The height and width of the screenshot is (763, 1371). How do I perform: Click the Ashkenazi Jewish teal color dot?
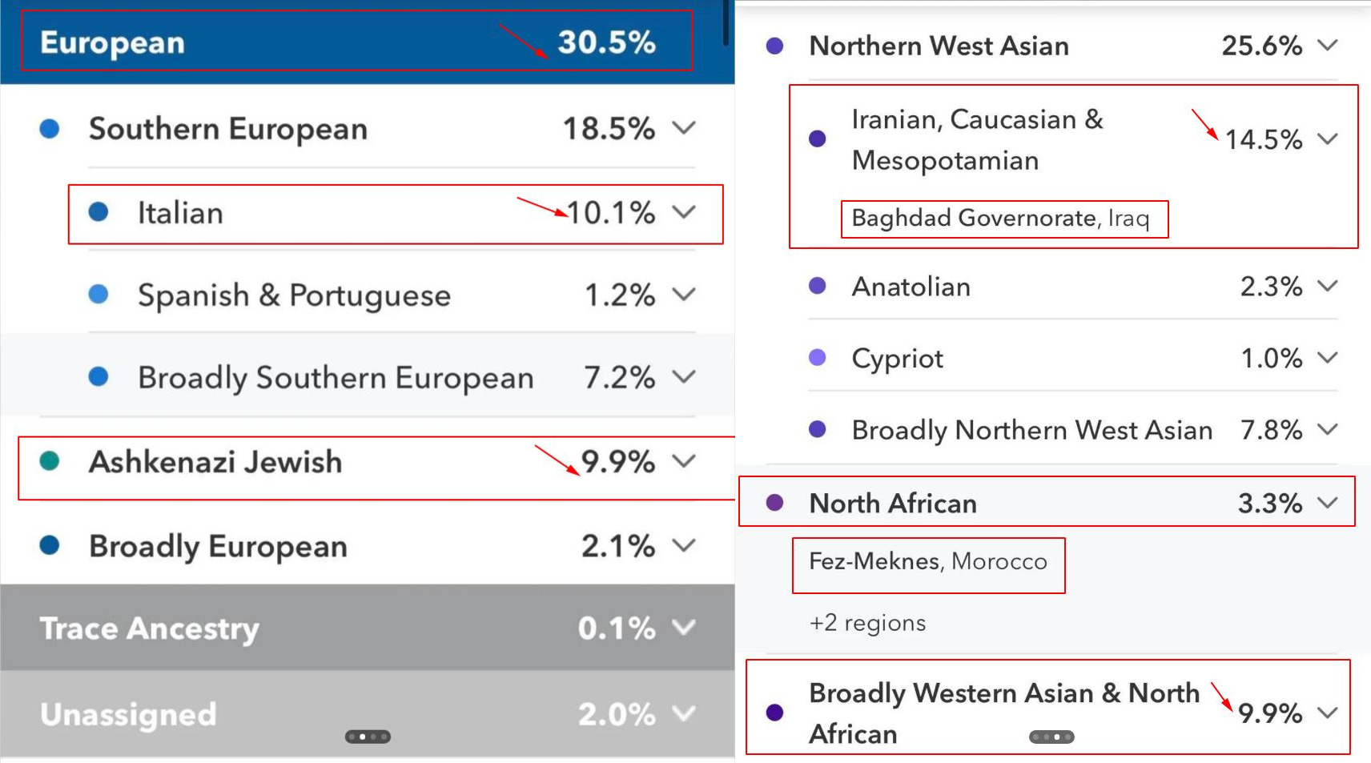[x=50, y=461]
